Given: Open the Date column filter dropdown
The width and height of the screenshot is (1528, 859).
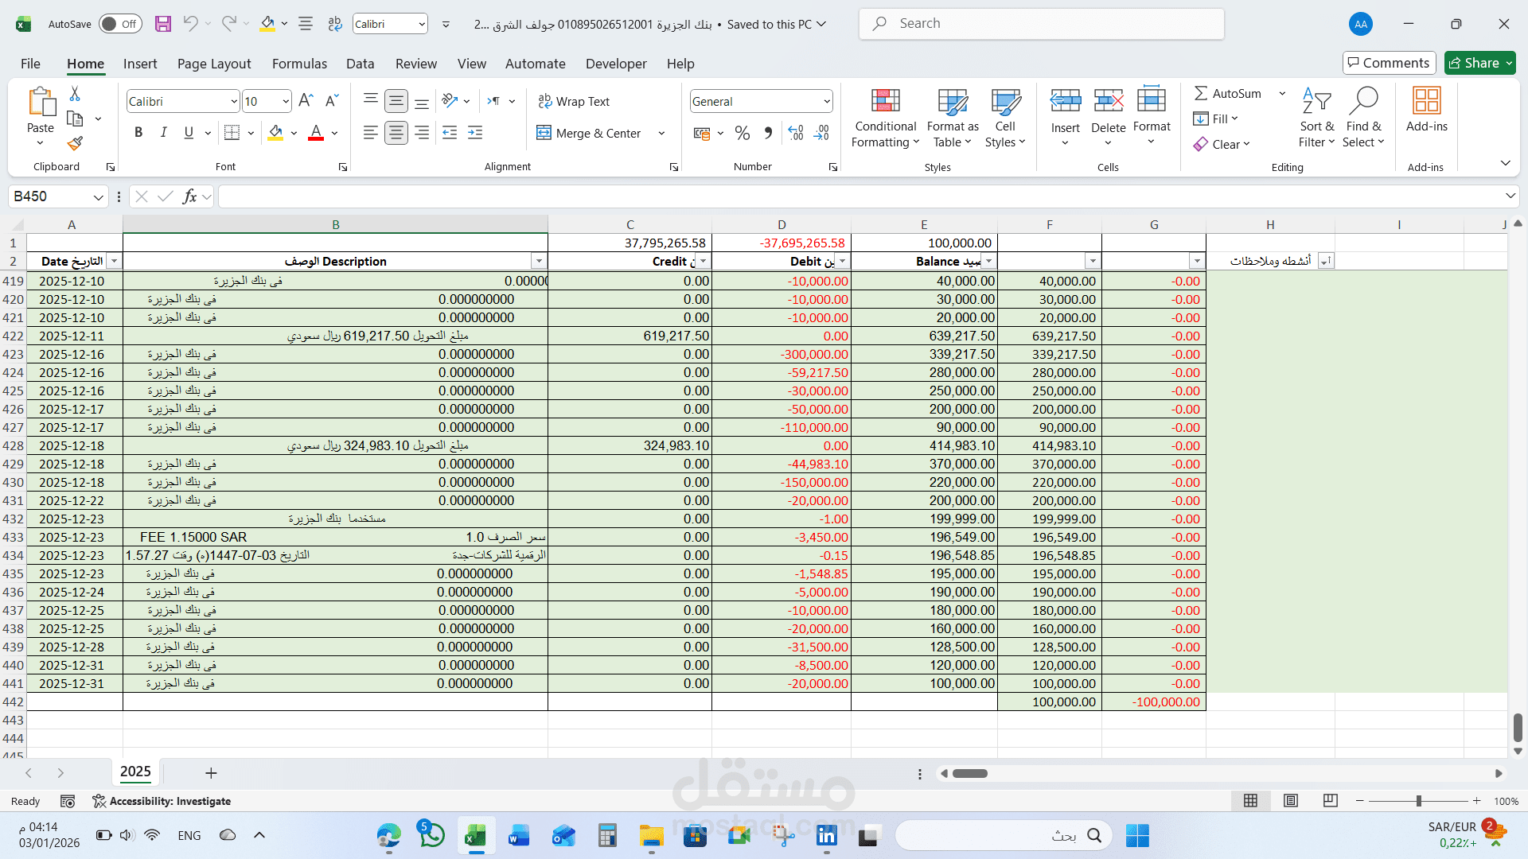Looking at the screenshot, I should coord(114,262).
